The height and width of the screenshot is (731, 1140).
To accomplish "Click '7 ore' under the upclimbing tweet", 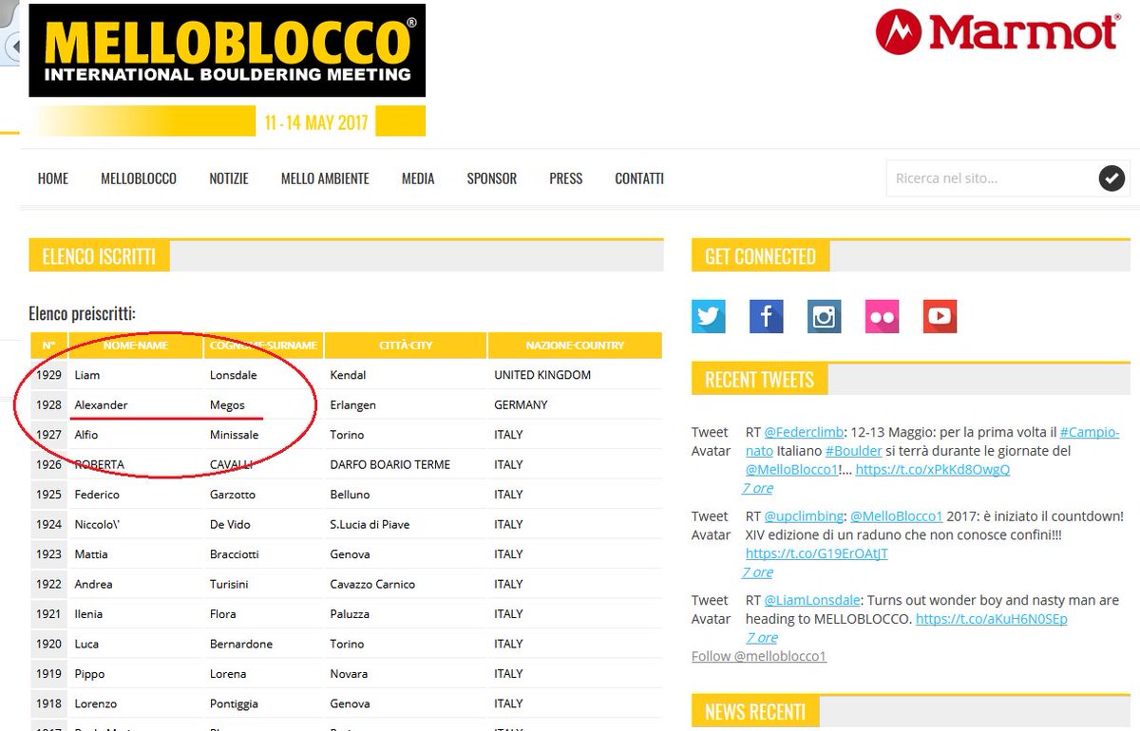I will pos(757,572).
